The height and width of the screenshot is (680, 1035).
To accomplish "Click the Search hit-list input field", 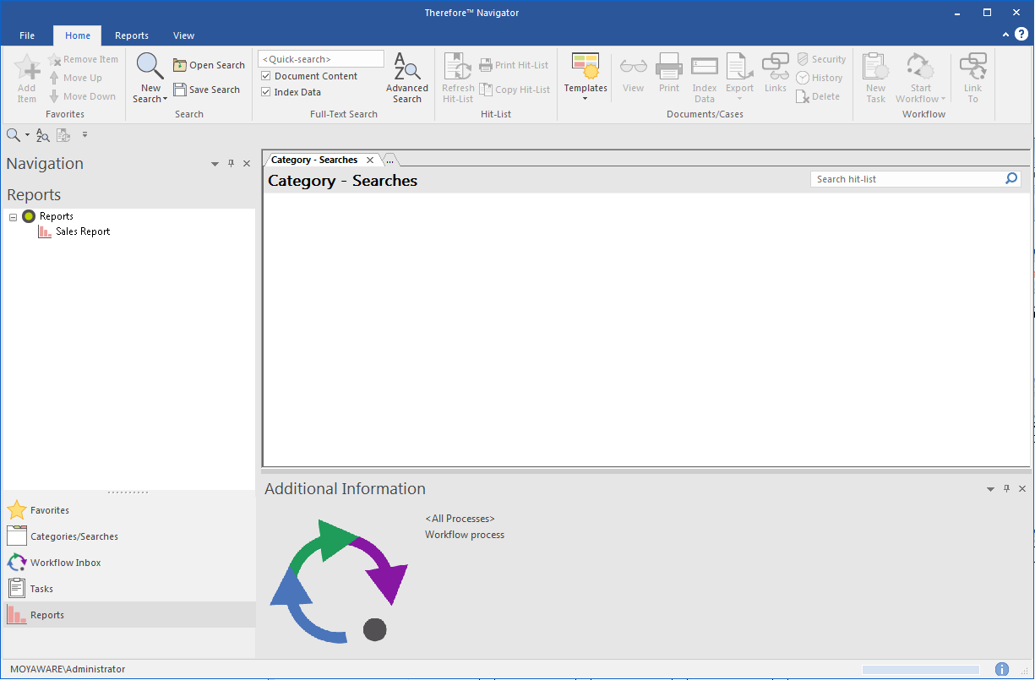I will click(x=906, y=179).
